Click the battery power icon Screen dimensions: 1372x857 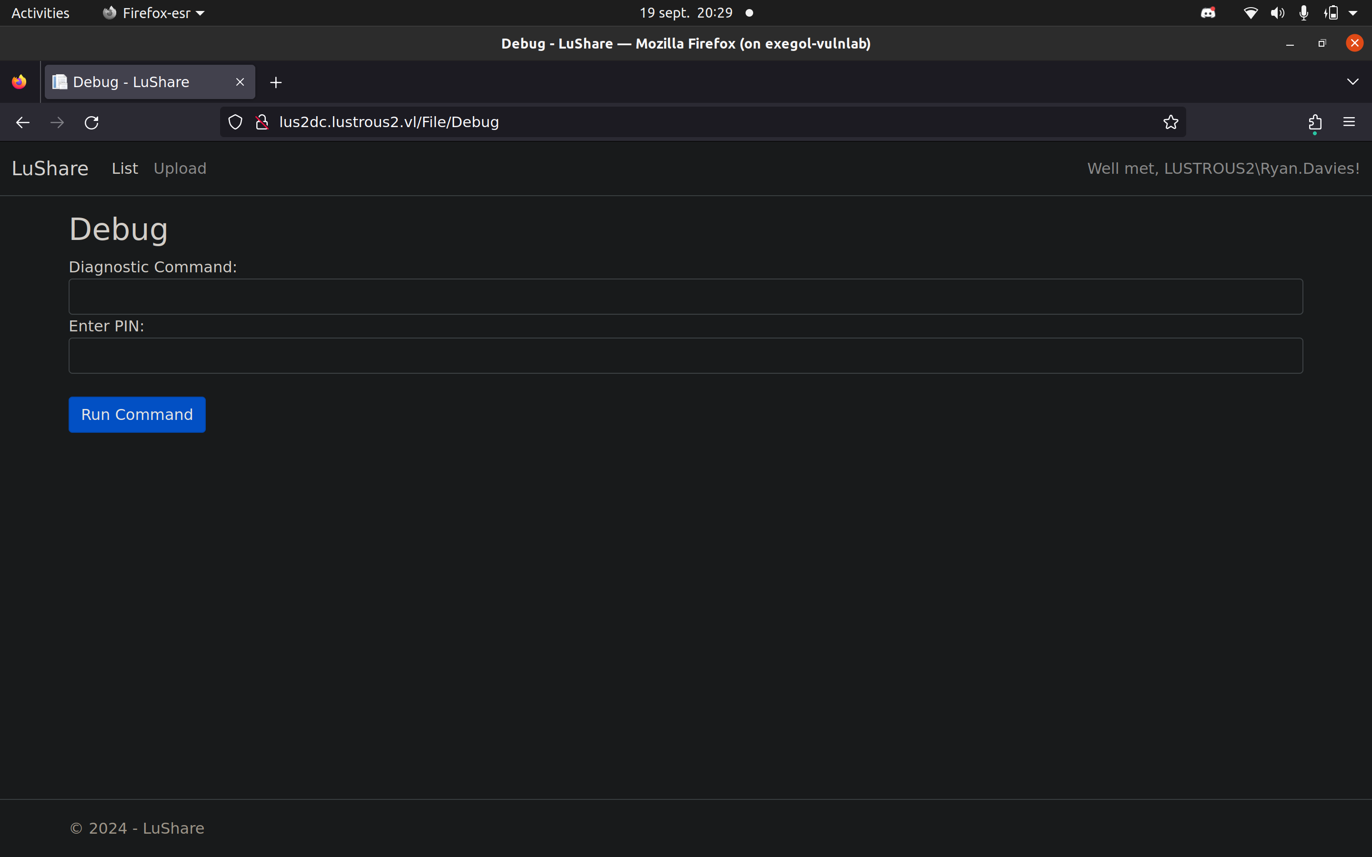tap(1331, 13)
